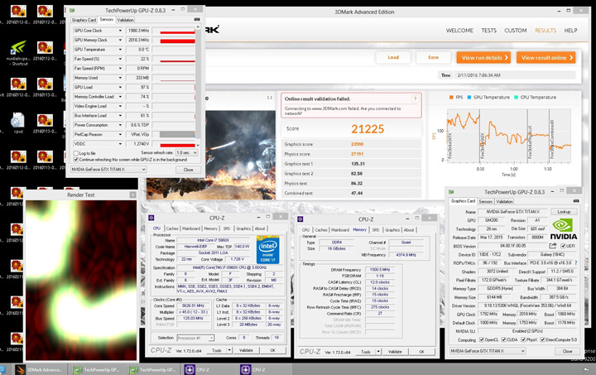Click the question mark next to Bus Interface
Screen dimensions: 596x375
pyautogui.click(x=576, y=263)
